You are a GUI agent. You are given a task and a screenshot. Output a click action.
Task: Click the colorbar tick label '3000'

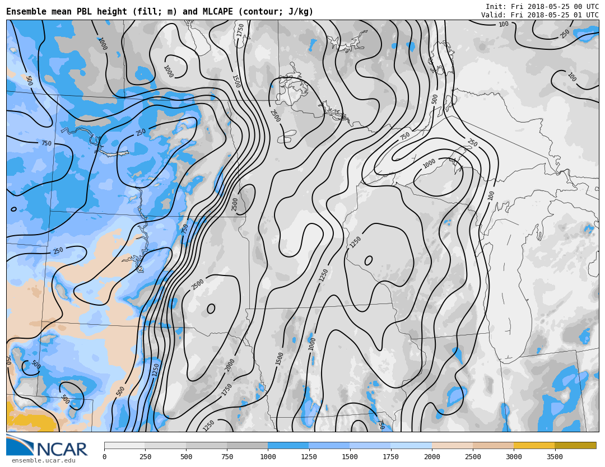(x=514, y=457)
